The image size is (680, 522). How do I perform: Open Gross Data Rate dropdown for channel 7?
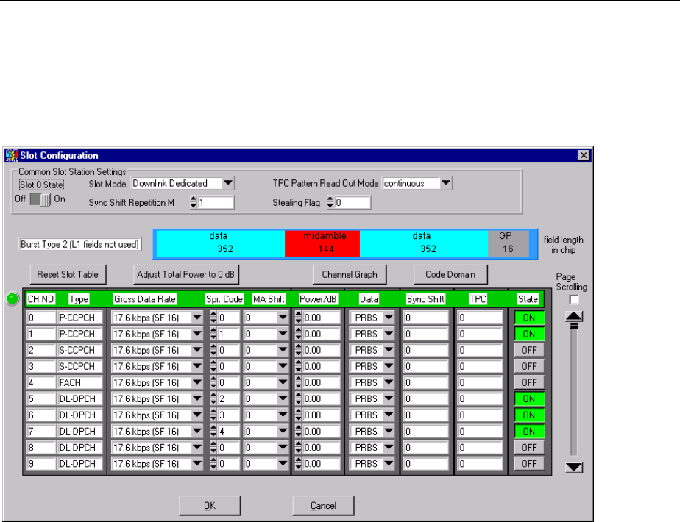[x=197, y=432]
